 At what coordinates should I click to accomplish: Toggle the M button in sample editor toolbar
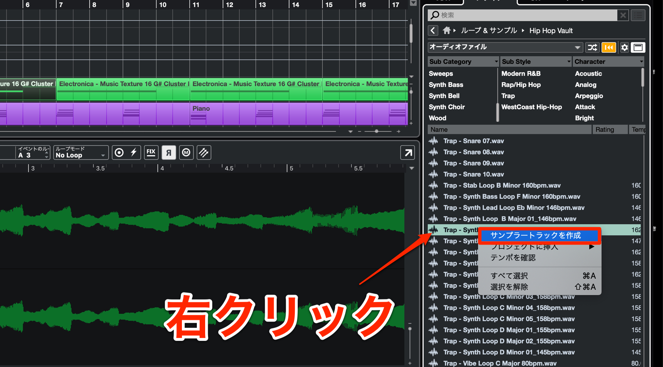(x=186, y=153)
